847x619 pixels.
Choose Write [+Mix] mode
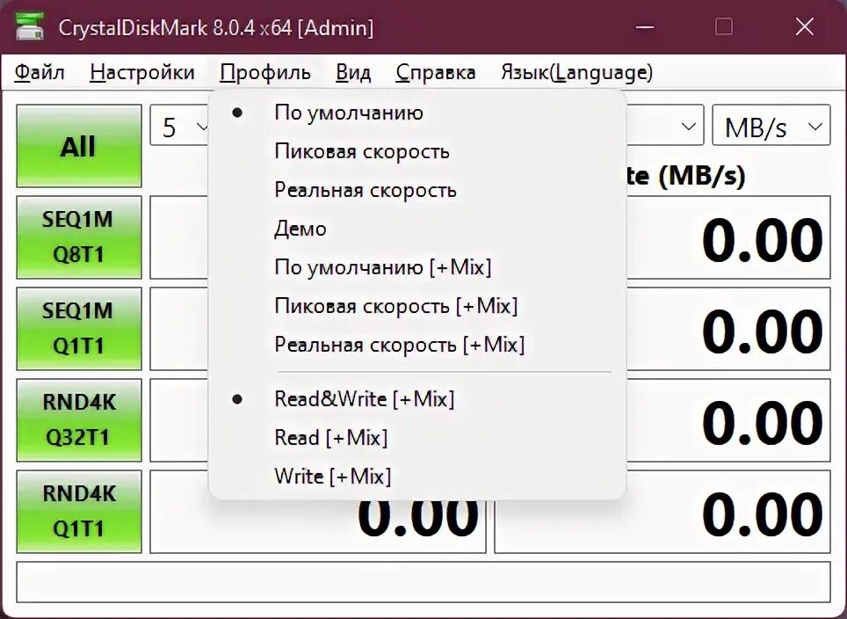pos(417,477)
